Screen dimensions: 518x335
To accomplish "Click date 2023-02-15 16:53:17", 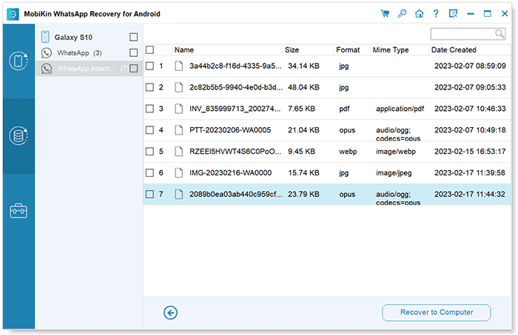I will (x=470, y=152).
